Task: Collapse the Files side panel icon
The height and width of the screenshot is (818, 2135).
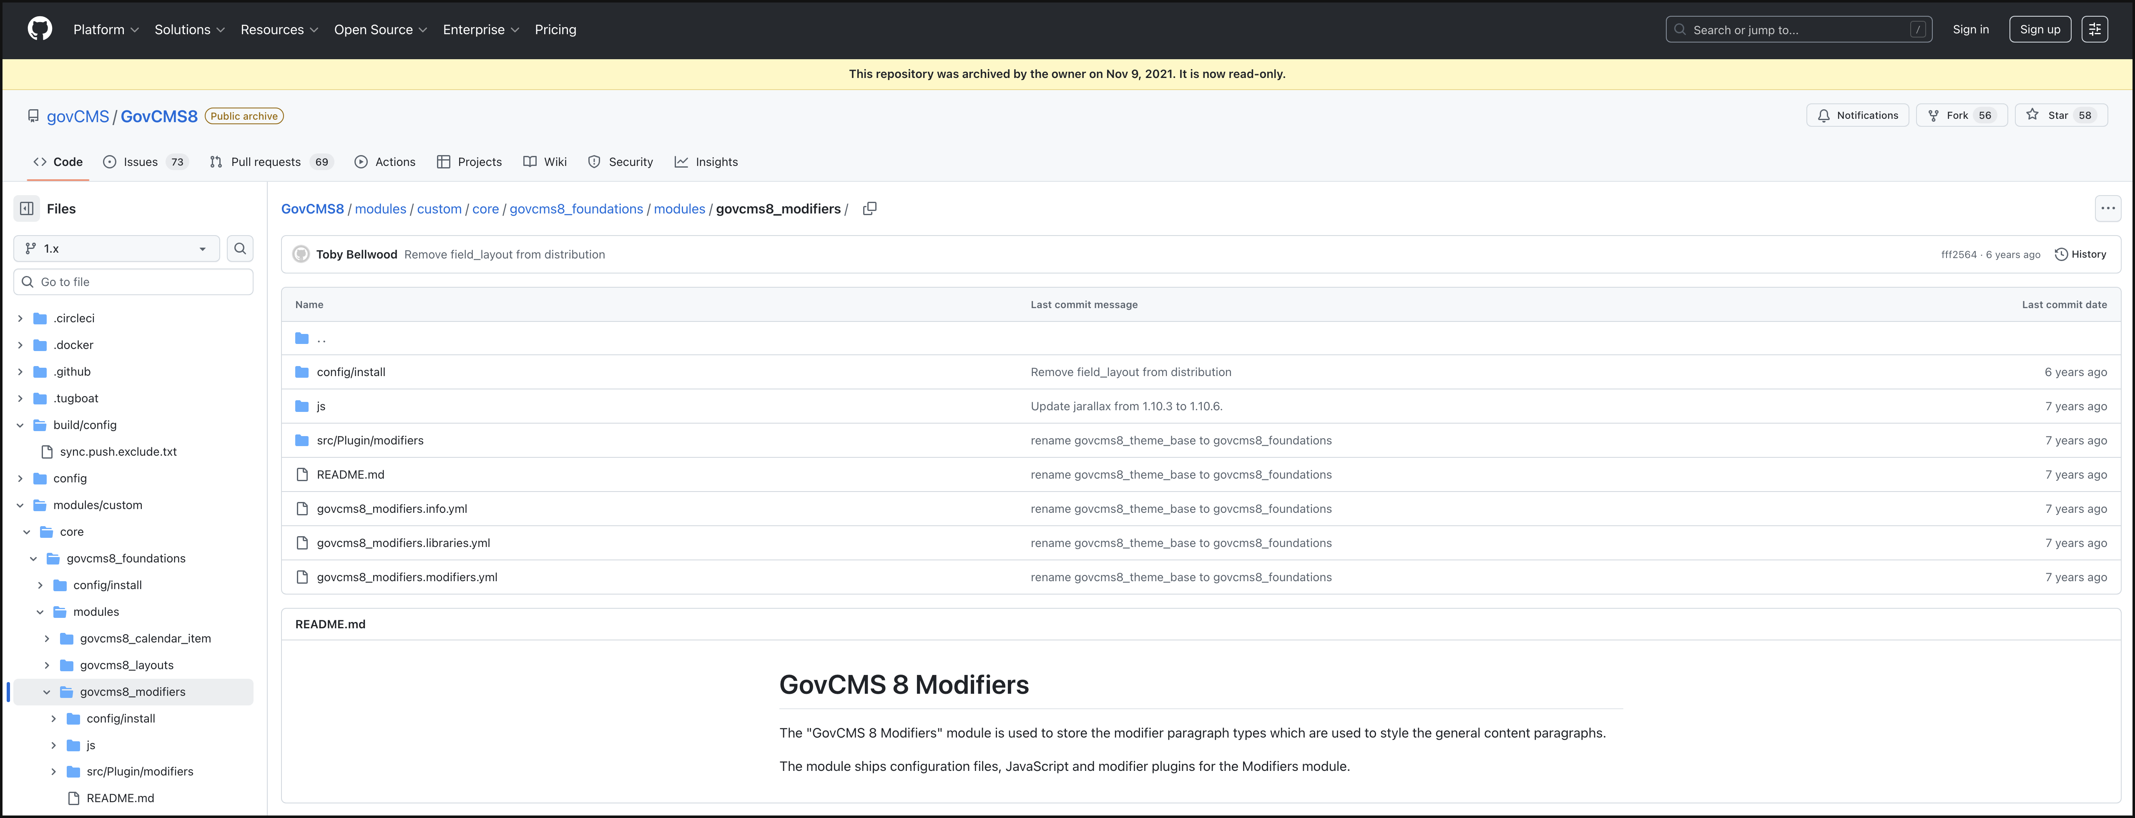Action: [x=27, y=209]
